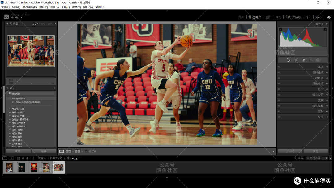Viewport: 334px width, 188px height.
Task: Click histogram highlight clipping indicator triangle
Action: tap(325, 30)
